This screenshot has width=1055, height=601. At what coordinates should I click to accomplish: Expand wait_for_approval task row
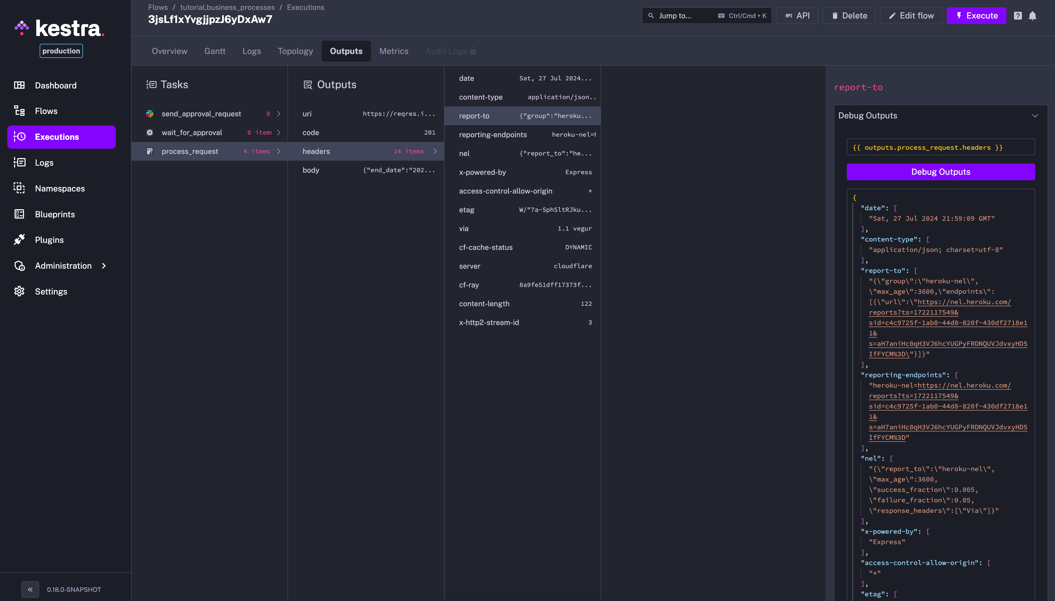(x=279, y=132)
